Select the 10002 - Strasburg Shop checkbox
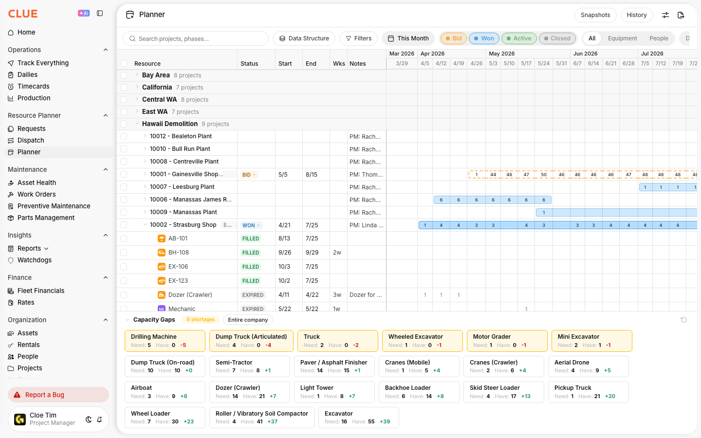The image size is (701, 438). [124, 225]
